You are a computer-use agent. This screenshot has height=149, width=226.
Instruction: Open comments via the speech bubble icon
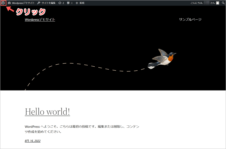68,3
